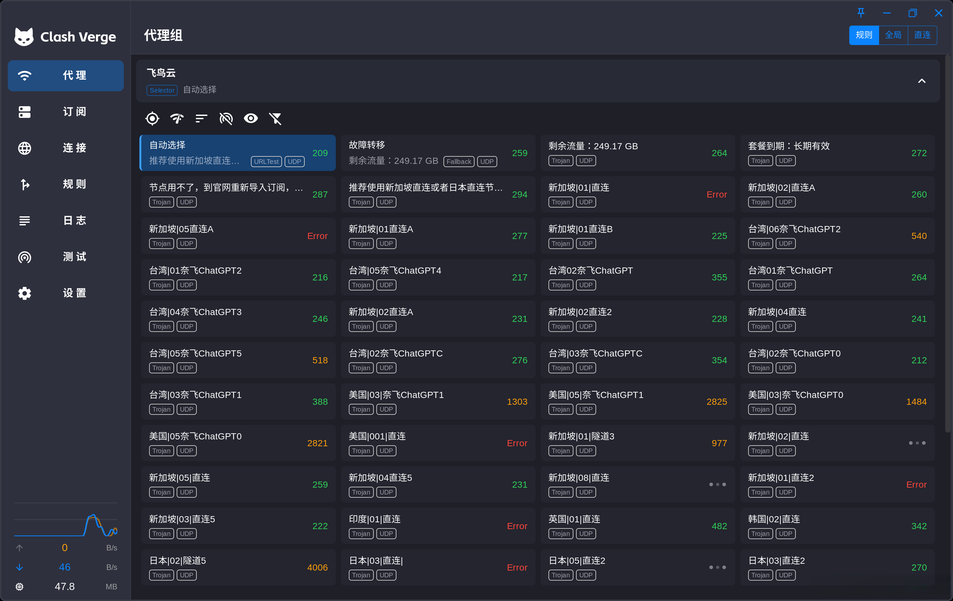
Task: Run the delay test wifi icon
Action: pos(177,119)
